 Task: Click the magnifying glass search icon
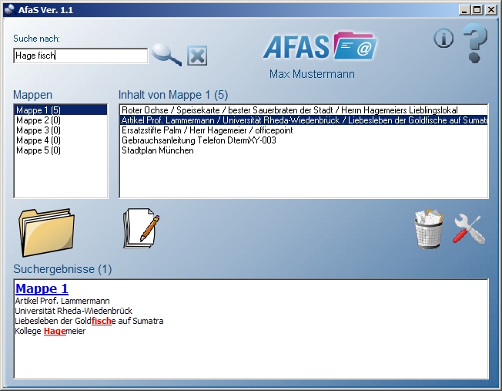point(166,54)
